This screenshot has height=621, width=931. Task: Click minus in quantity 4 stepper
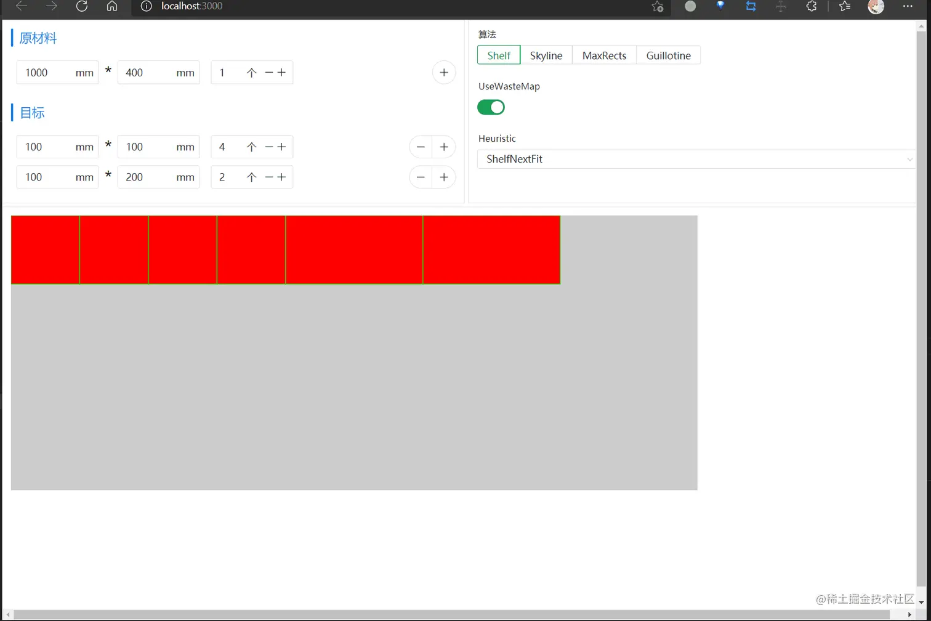(x=269, y=147)
